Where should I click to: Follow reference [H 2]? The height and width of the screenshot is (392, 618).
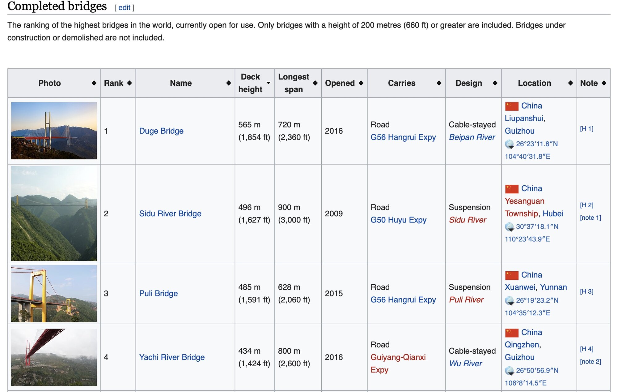(x=586, y=205)
